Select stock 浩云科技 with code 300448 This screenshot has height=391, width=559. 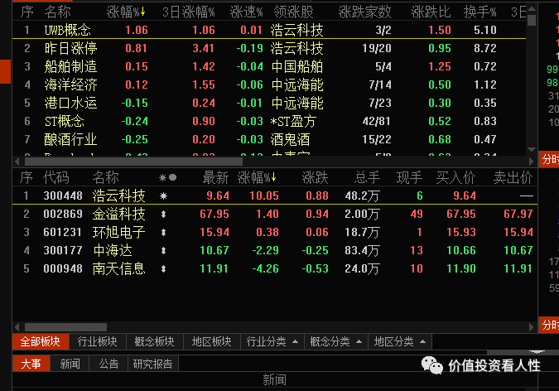click(274, 195)
